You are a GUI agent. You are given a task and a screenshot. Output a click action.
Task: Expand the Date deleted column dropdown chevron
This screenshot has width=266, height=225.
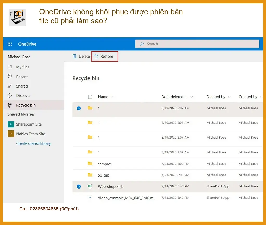192,97
